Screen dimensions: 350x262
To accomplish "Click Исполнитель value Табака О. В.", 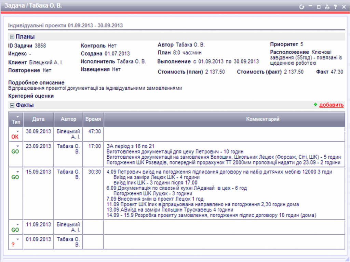I will click(132, 62).
